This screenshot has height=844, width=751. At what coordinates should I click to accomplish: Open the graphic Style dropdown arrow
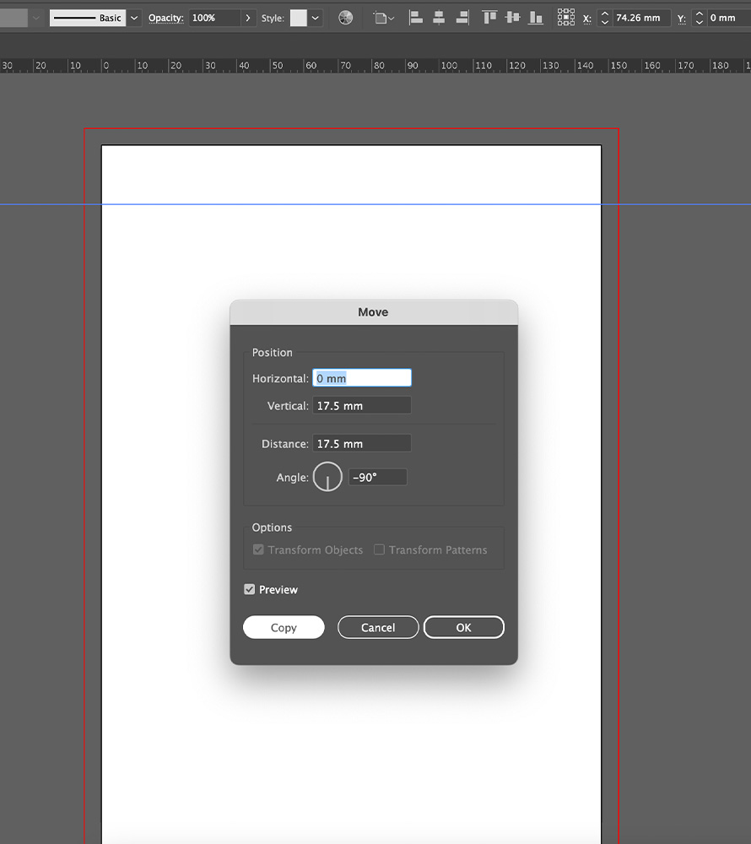click(x=316, y=18)
